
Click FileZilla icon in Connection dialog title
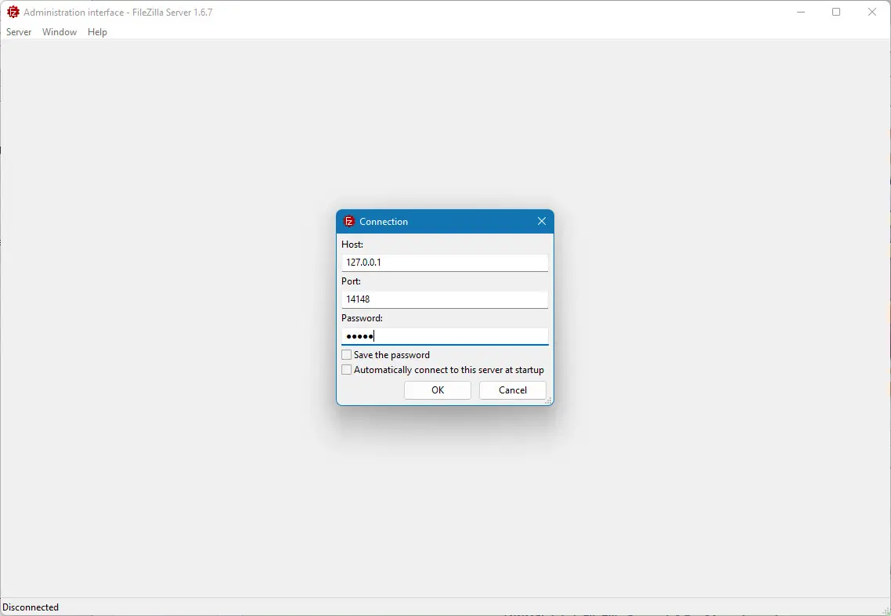point(349,221)
